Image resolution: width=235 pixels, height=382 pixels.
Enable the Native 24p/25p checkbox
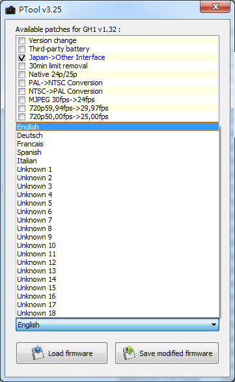(21, 74)
